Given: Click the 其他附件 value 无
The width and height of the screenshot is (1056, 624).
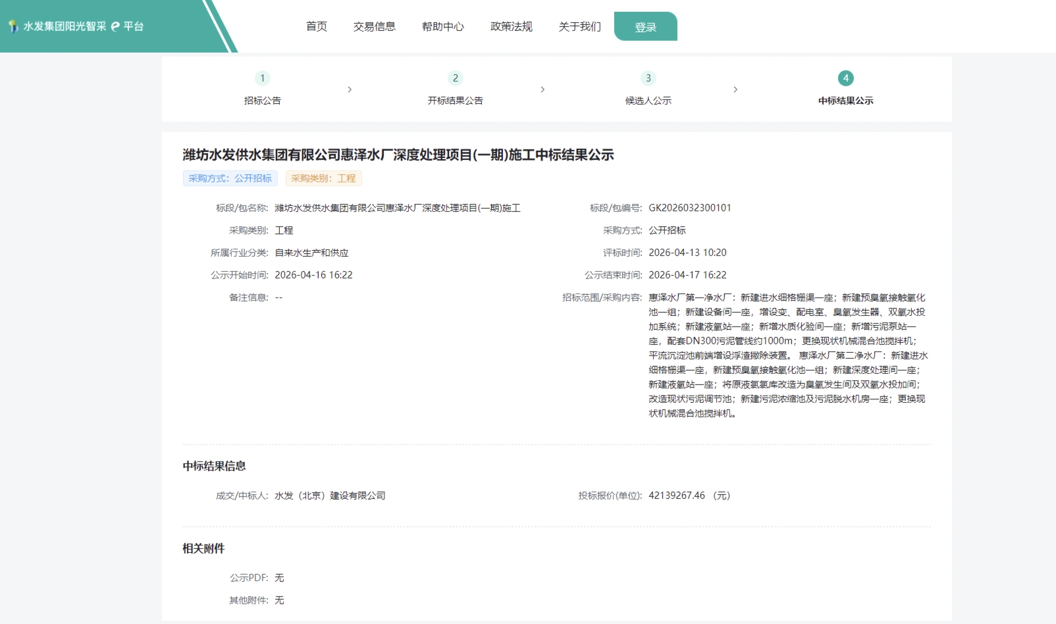Looking at the screenshot, I should tap(279, 600).
